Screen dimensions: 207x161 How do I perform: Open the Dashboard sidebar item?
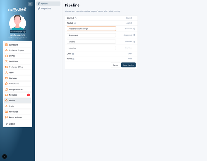coord(17,45)
